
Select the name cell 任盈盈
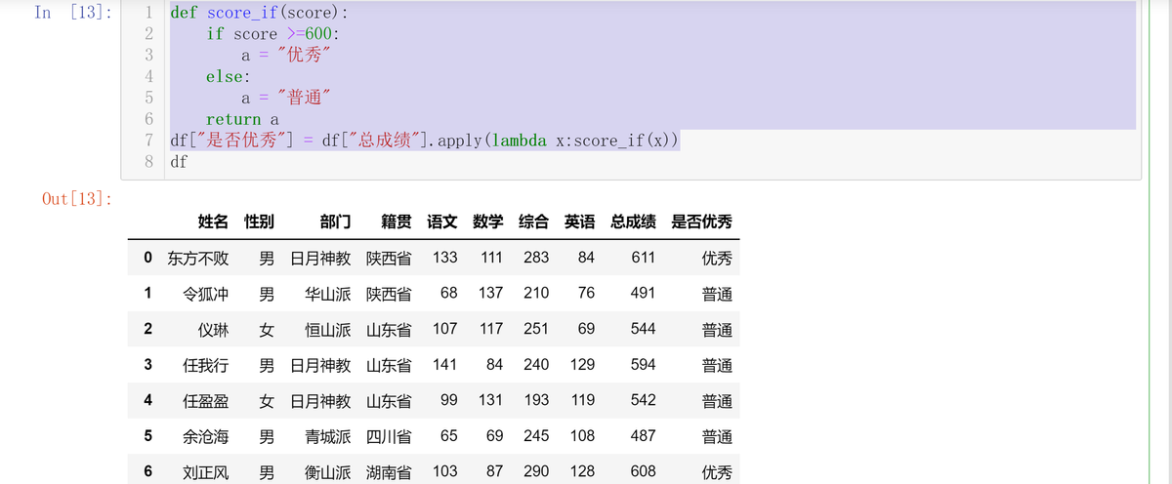(x=206, y=401)
